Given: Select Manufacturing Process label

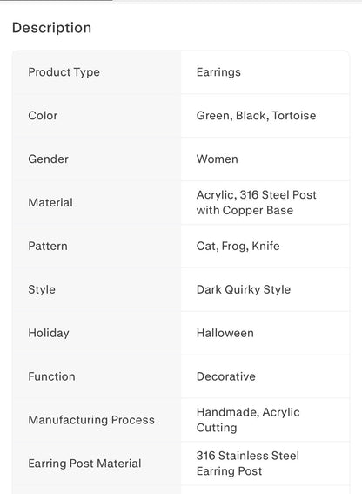Looking at the screenshot, I should coord(91,420).
